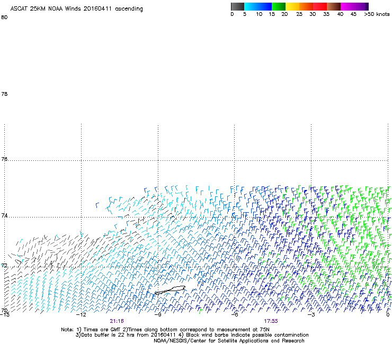Pick the red 30-35 knots color bar segment
Screen dimensions: 392x344
(x=320, y=6)
